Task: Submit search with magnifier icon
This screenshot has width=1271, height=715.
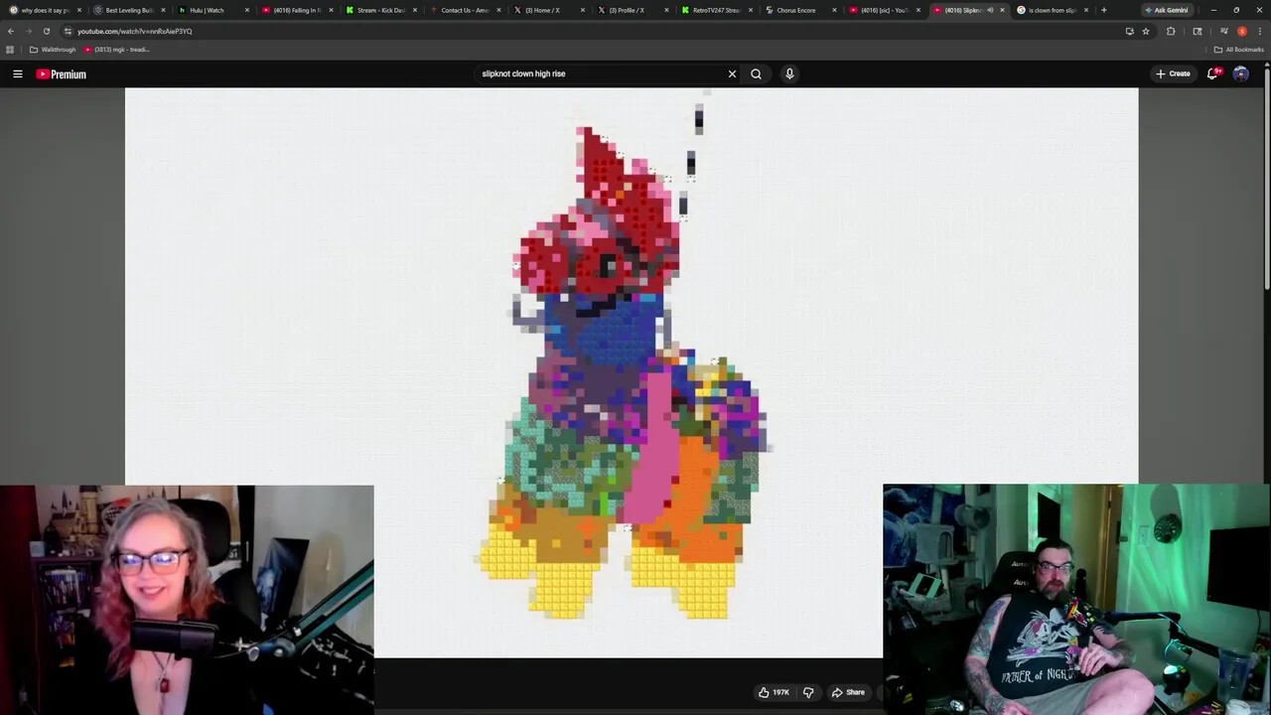Action: coord(756,73)
